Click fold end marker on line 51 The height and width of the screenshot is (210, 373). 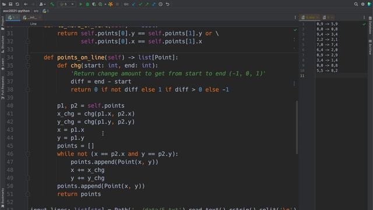coord(28,194)
